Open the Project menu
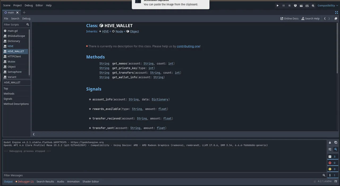The image size is (340, 186). [18, 5]
